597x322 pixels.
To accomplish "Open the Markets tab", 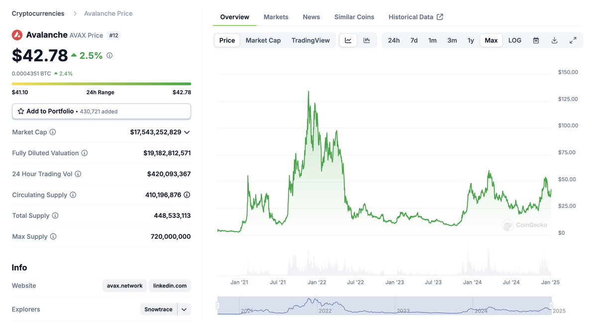I will pyautogui.click(x=276, y=17).
